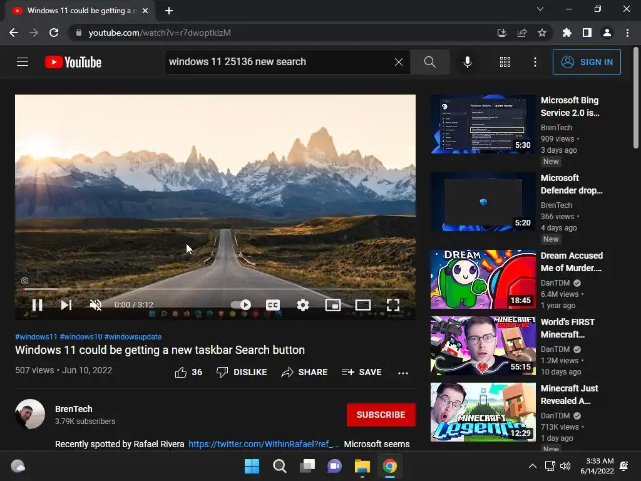Viewport: 641px width, 481px height.
Task: Open the #windows10 hashtag
Action: (81, 336)
